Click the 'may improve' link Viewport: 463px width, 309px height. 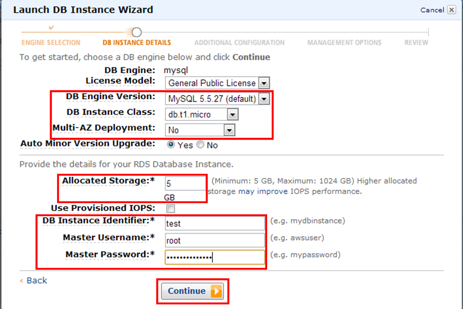pyautogui.click(x=263, y=191)
